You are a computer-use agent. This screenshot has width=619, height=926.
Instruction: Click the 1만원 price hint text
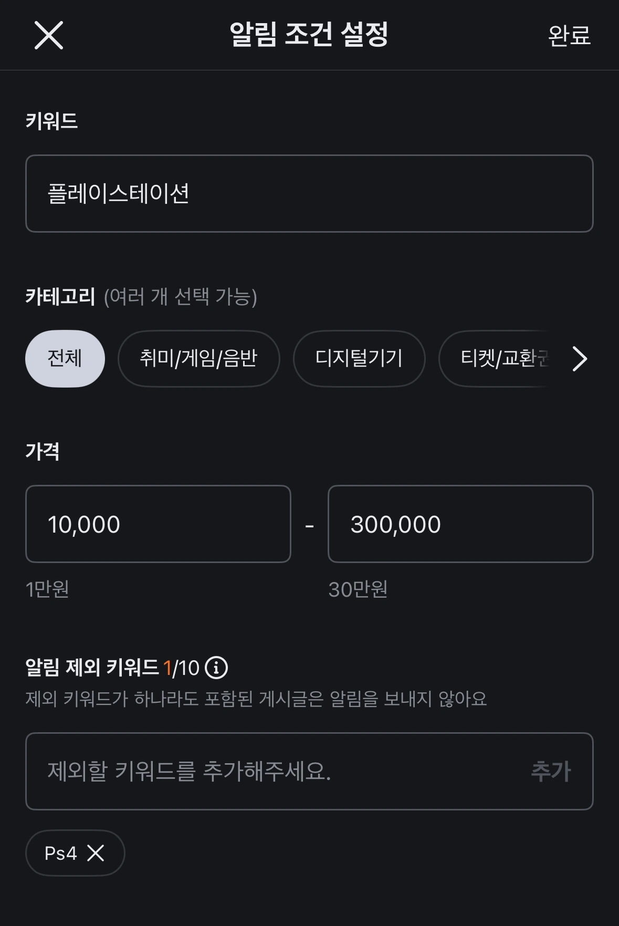tap(47, 589)
